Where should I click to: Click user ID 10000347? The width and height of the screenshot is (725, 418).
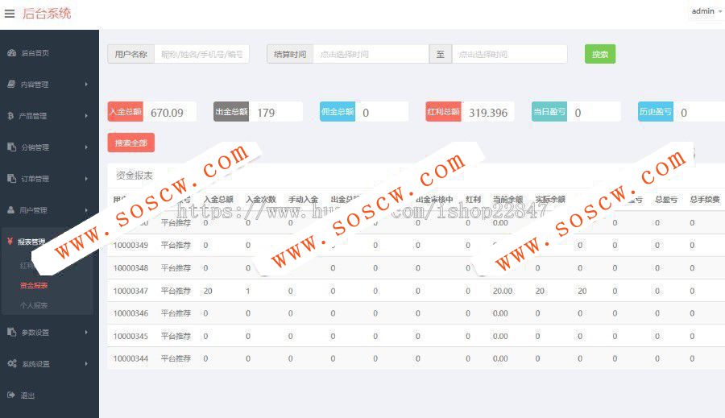(130, 291)
